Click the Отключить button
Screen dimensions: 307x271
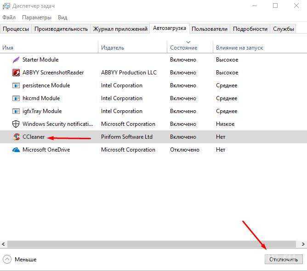tap(284, 260)
